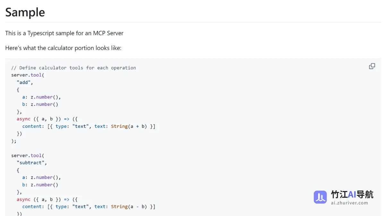
Task: Click the blue bamboo logo icon in watermark
Action: click(x=320, y=197)
